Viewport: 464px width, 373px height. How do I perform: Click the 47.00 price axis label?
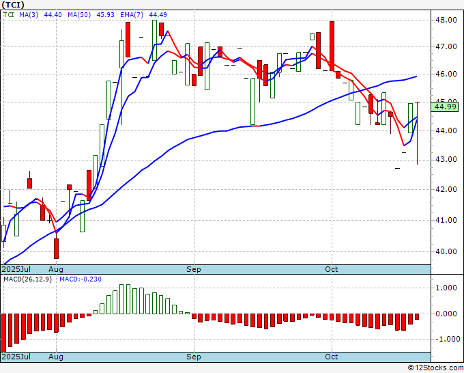446,46
